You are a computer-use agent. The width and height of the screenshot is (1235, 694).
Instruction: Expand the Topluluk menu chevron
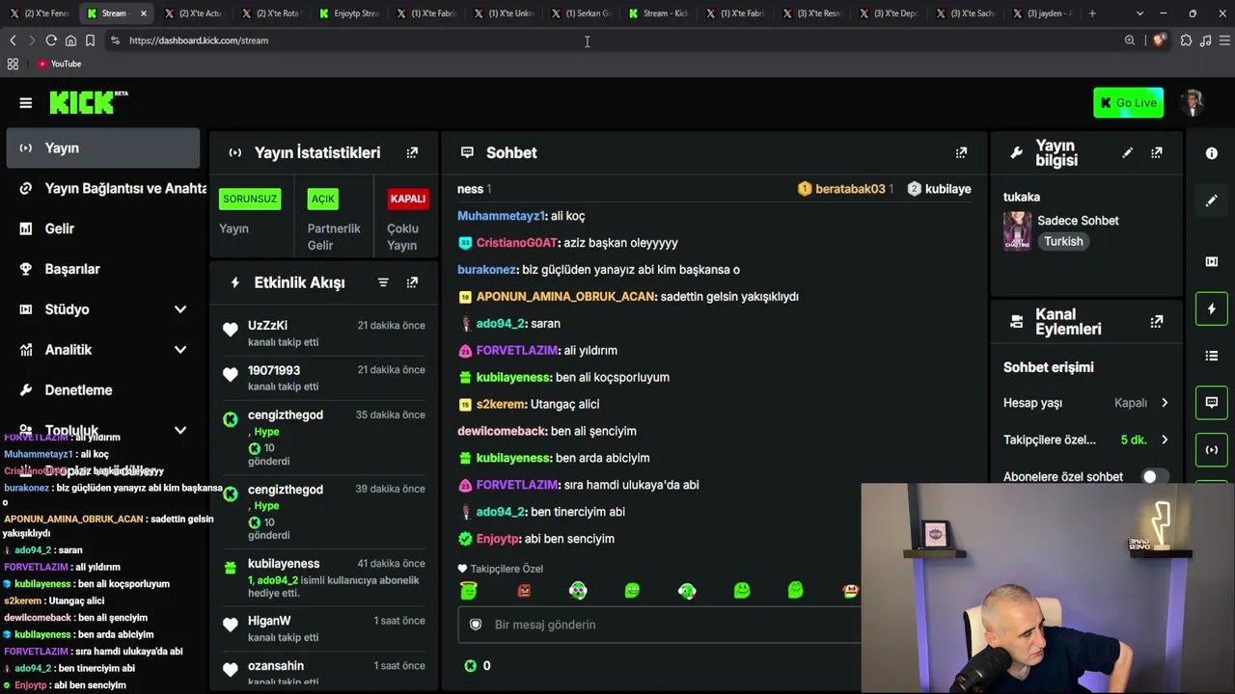point(180,431)
